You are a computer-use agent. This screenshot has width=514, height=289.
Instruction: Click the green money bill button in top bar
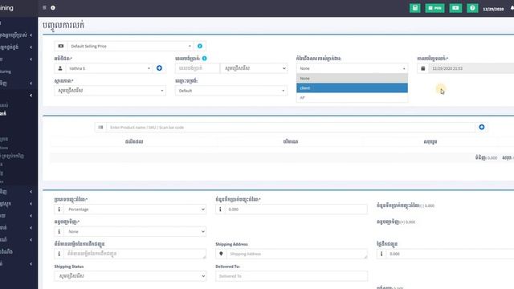tap(455, 8)
